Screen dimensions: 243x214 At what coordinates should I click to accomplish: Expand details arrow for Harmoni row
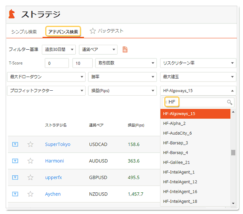pyautogui.click(x=15, y=161)
